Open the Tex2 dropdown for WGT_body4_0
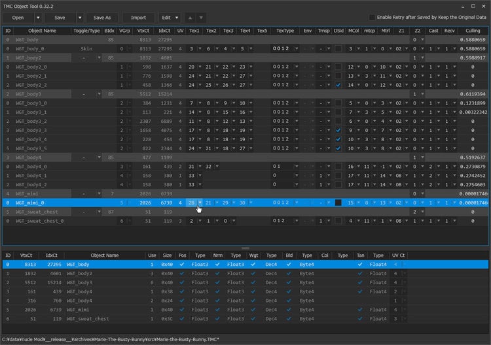Screen dimensions: 491x345 217,167
